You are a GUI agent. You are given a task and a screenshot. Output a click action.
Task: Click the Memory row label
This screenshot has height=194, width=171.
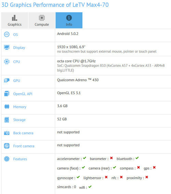20,107
